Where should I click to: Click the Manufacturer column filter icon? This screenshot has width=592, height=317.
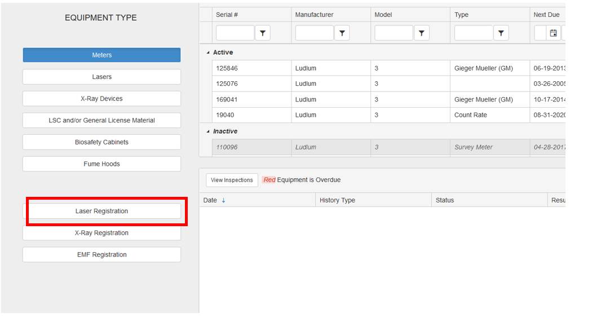coord(342,33)
